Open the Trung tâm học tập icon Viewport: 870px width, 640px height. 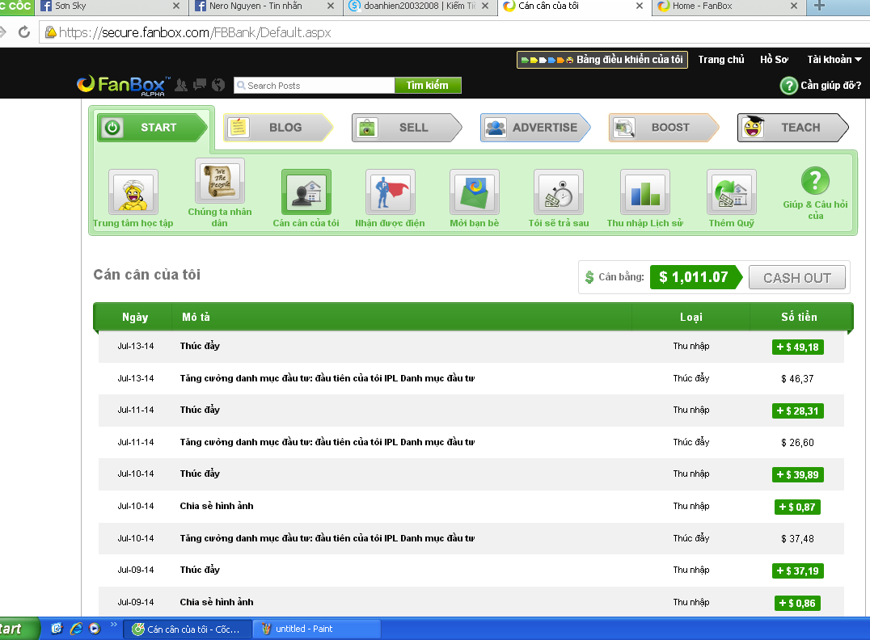133,192
